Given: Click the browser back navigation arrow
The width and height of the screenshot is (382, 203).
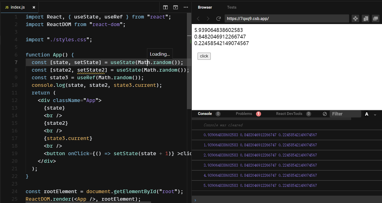Looking at the screenshot, I should click(198, 18).
